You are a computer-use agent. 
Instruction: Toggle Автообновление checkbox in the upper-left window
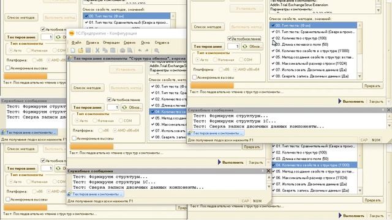(x=43, y=29)
